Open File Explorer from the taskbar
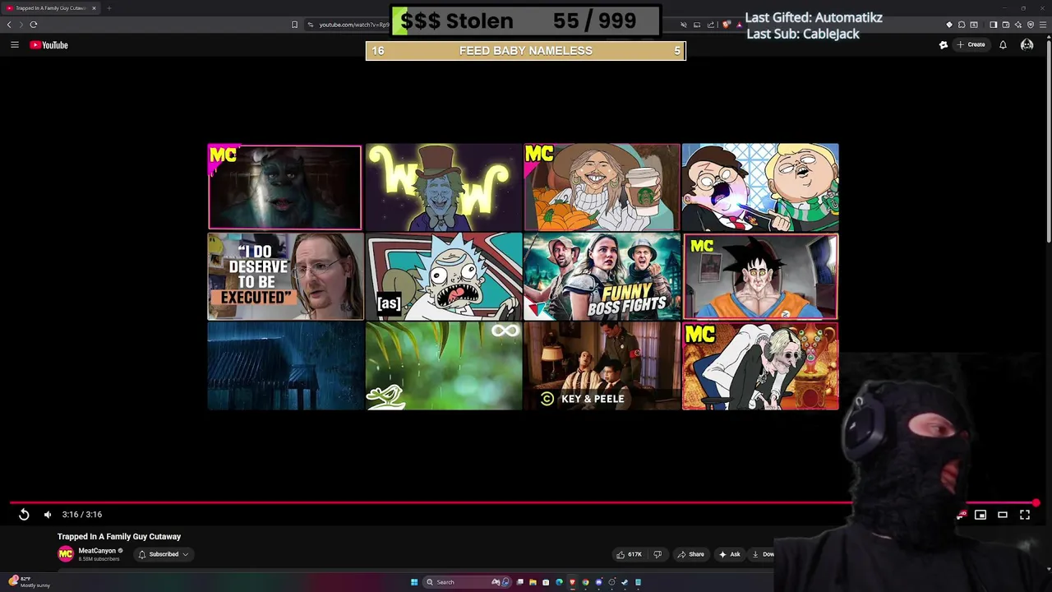 tap(533, 582)
